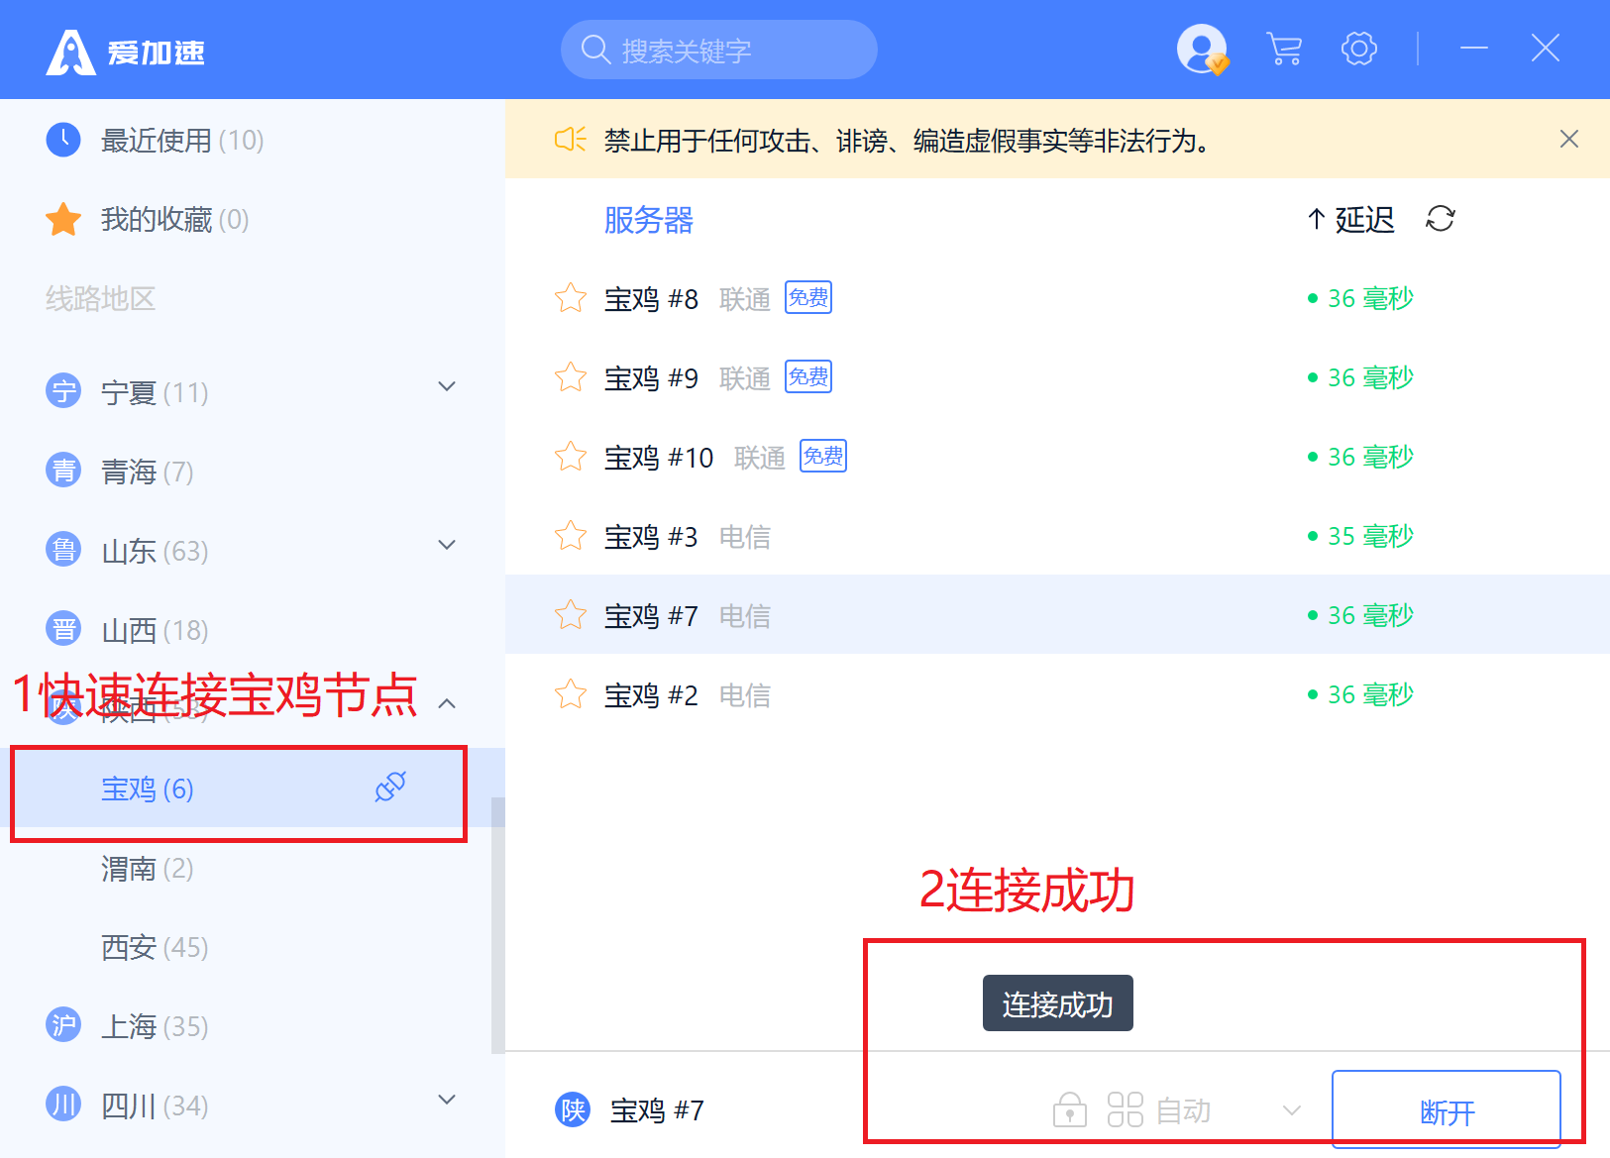This screenshot has height=1158, width=1610.
Task: Click the 免费 tag on 宝鸡 #8
Action: pos(808,297)
